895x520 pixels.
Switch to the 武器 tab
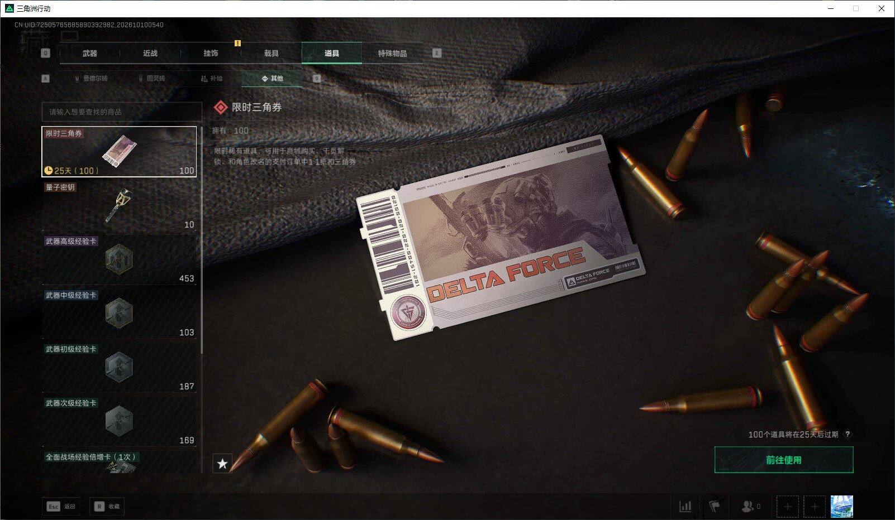[x=89, y=53]
